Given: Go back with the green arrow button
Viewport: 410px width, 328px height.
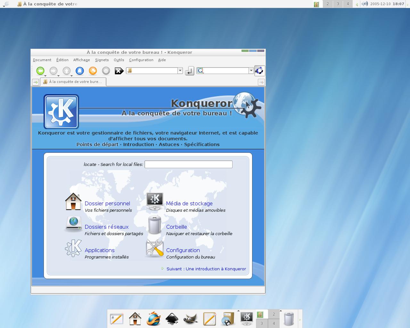Looking at the screenshot, I should coord(40,70).
